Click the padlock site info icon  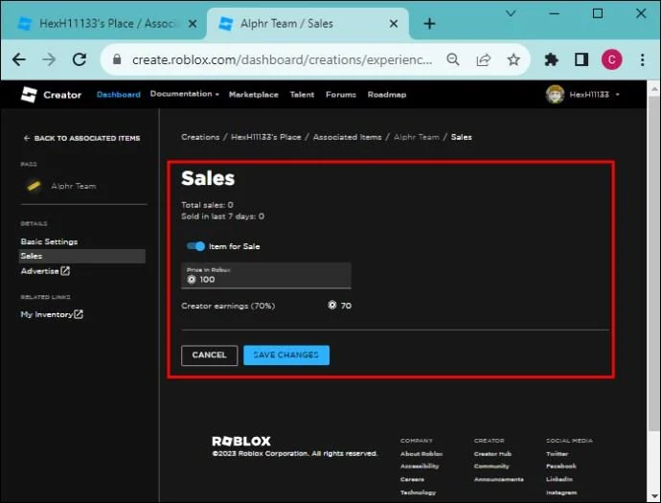tap(117, 59)
